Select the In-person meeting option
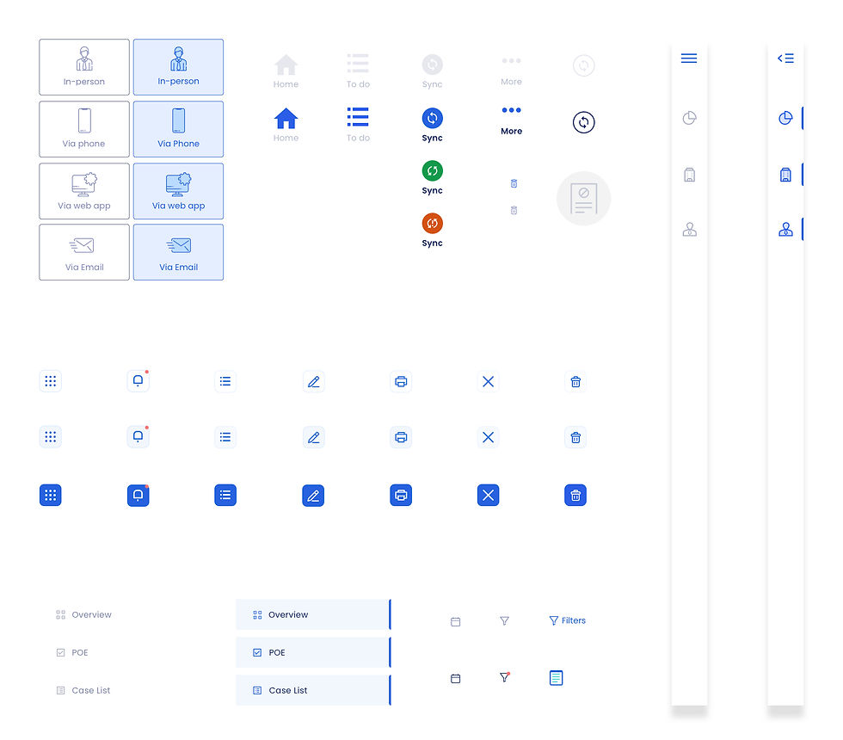 (x=178, y=66)
